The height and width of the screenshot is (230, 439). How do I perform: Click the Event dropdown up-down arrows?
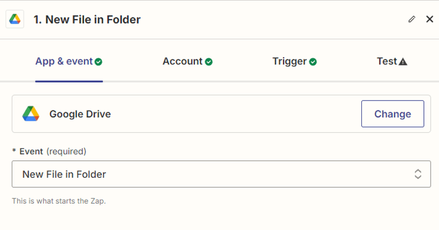(418, 174)
